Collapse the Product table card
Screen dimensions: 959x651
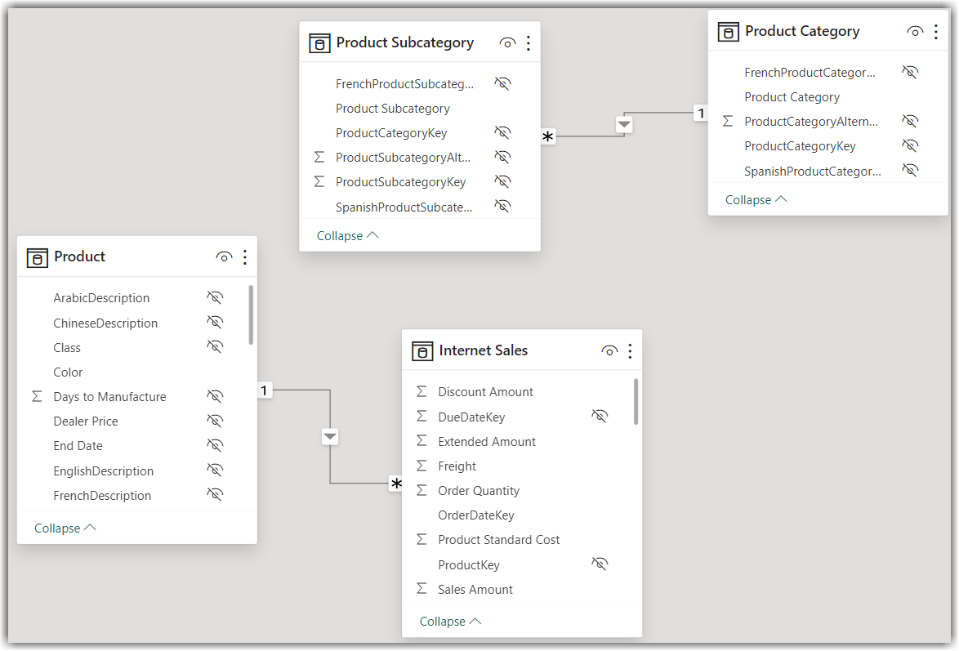point(65,528)
